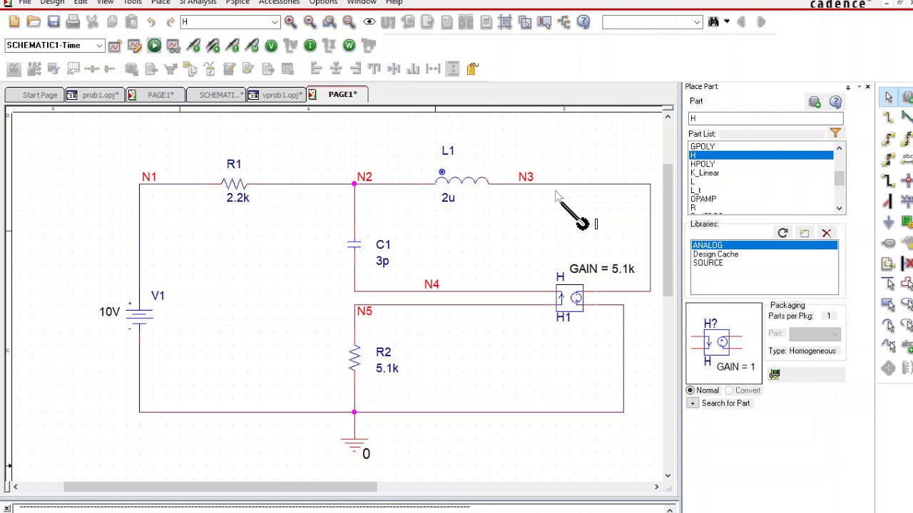Viewport: 913px width, 513px height.
Task: Close the Place Part panel
Action: [x=867, y=87]
